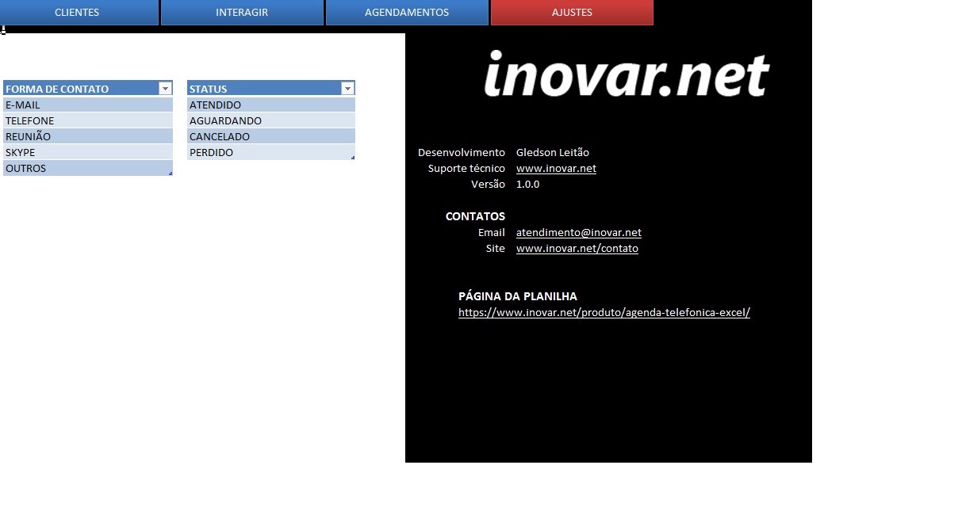Open the agenda-telefonica-excel product page link
The image size is (962, 507).
604,312
